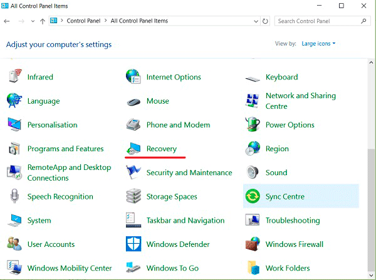Image resolution: width=376 pixels, height=280 pixels.
Task: Open Security and Maintenance flag icon
Action: pos(133,172)
